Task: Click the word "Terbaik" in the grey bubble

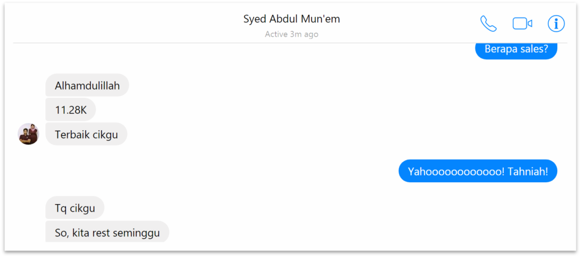Action: coord(72,134)
